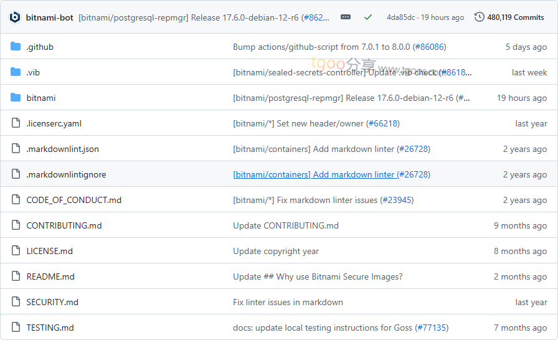
Task: Click the README.md file icon
Action: [16, 276]
